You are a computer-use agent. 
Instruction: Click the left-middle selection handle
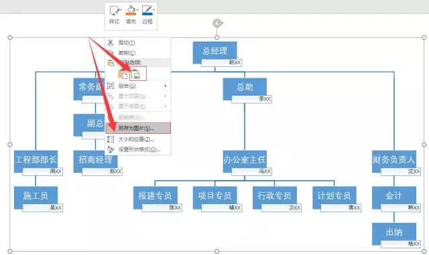(x=10, y=145)
